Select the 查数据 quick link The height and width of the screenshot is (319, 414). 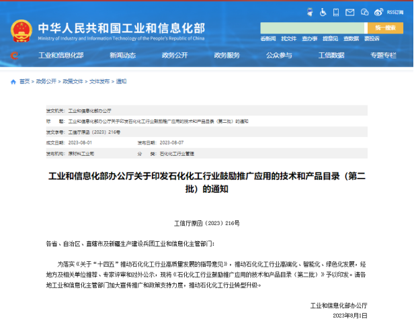pos(351,39)
